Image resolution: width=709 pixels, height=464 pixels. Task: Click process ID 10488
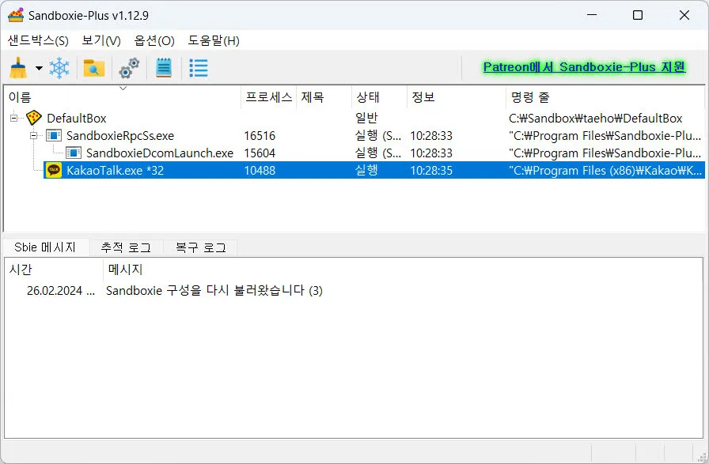pyautogui.click(x=260, y=170)
